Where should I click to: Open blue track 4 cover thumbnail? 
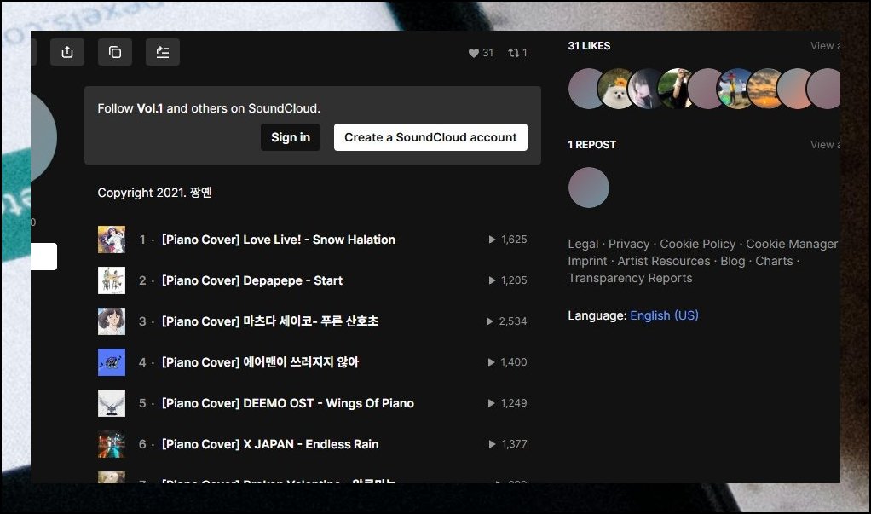(112, 362)
